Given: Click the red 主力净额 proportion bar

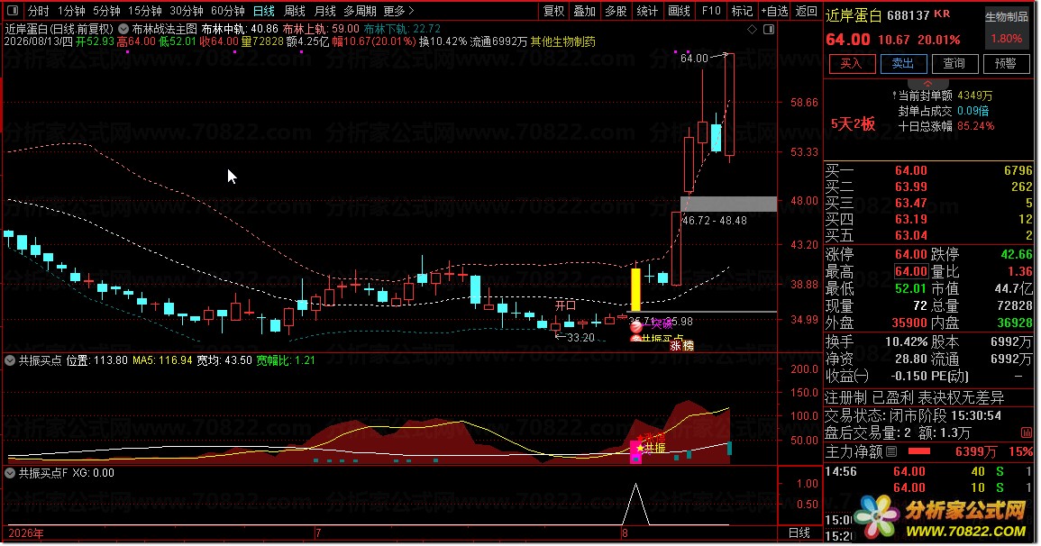Looking at the screenshot, I should click(918, 451).
